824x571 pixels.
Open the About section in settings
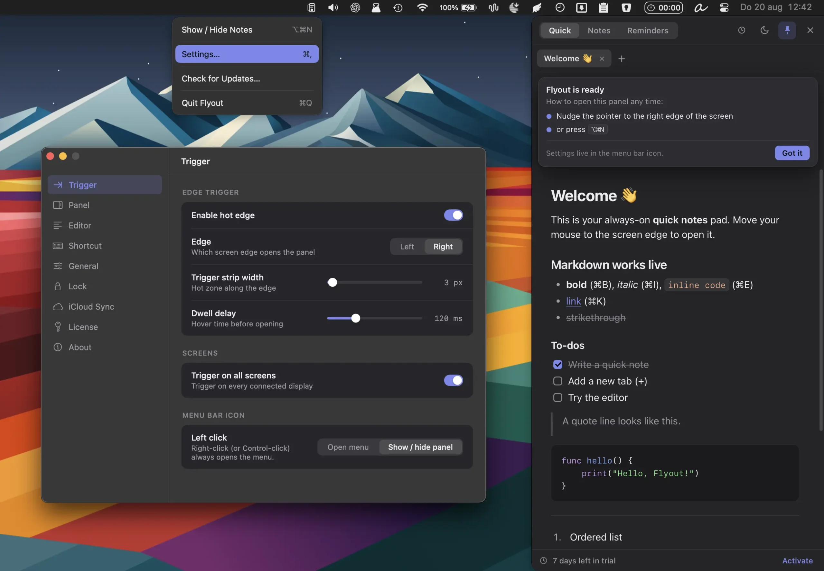[105, 348]
